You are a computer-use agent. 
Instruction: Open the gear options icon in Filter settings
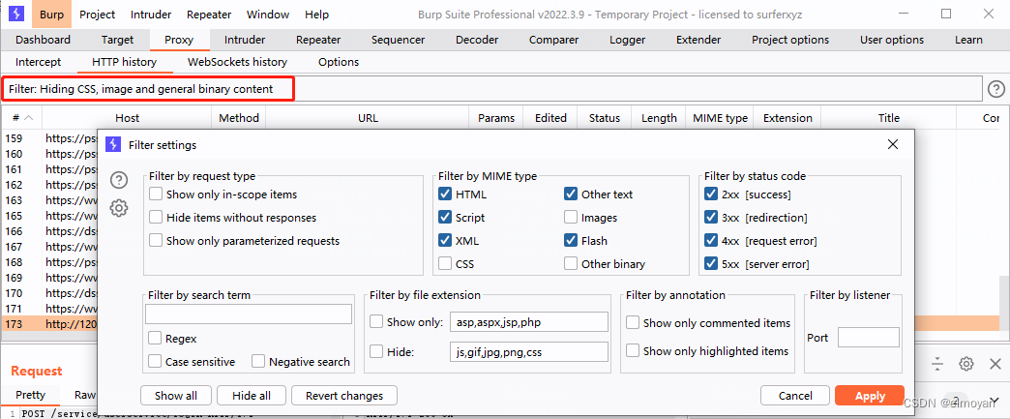[x=119, y=208]
